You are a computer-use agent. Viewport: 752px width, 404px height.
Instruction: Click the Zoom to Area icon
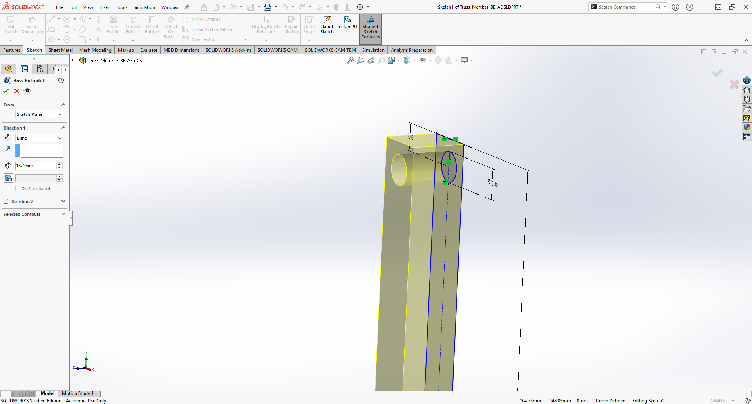[361, 60]
